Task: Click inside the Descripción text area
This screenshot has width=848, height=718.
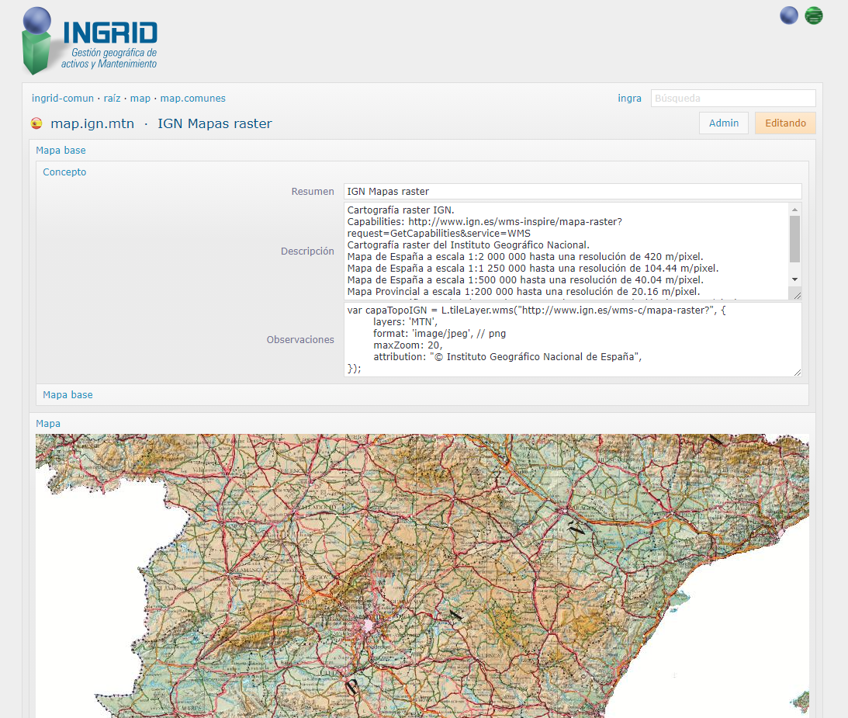Action: [x=567, y=251]
